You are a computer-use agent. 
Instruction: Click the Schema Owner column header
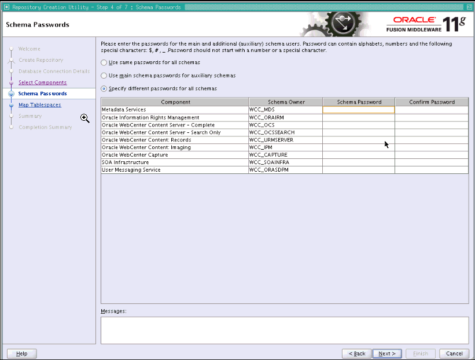(x=286, y=102)
